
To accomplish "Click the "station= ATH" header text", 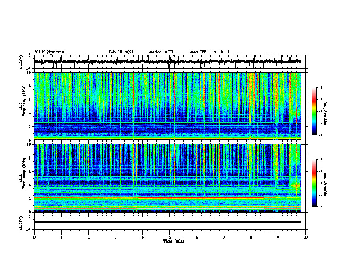I will (161, 52).
